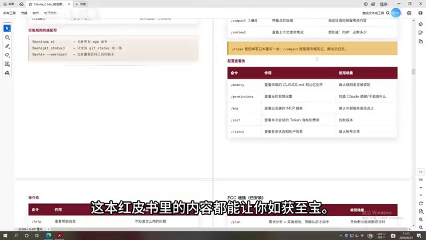Activate the text recognition box tool
This screenshot has height=240, width=426.
(x=7, y=64)
